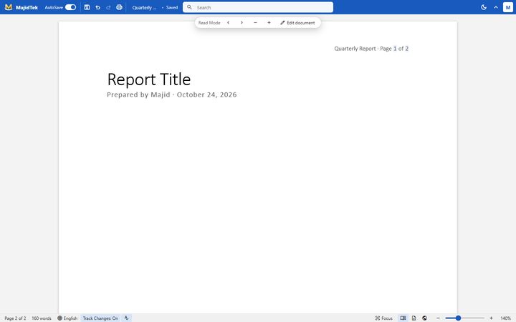Click the zoom slider handle
516x322 pixels.
[x=458, y=318]
